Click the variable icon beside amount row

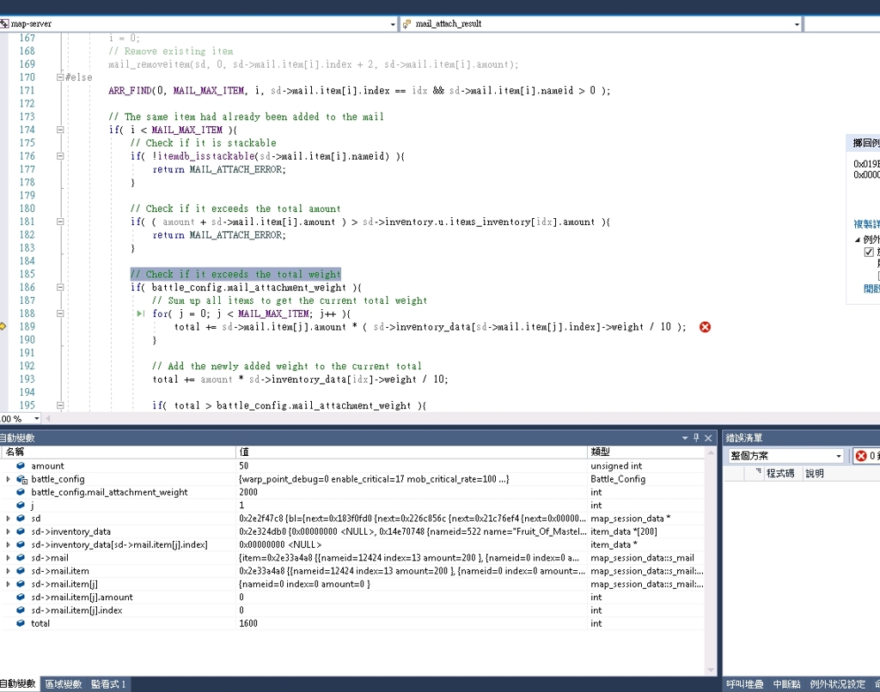point(21,466)
